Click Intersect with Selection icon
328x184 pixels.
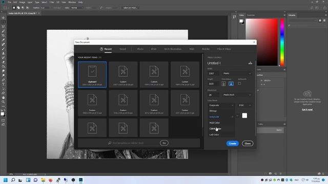point(27,8)
